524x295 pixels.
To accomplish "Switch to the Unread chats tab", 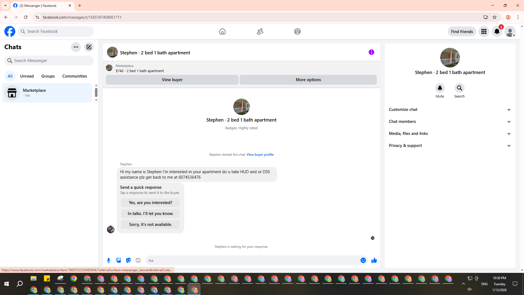I will click(x=27, y=76).
